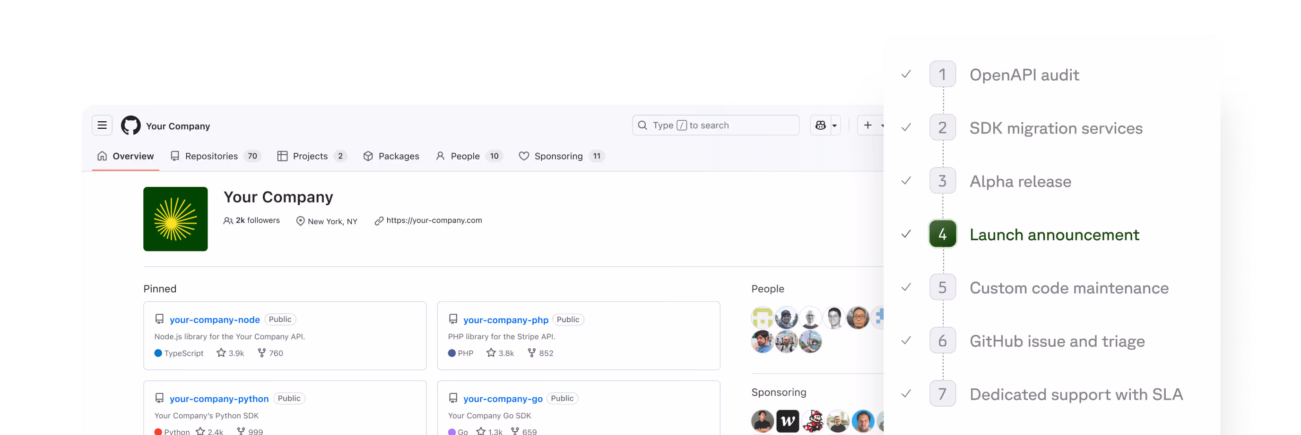The height and width of the screenshot is (435, 1301).
Task: Toggle the checkmark beside OpenAPI audit
Action: [x=906, y=75]
